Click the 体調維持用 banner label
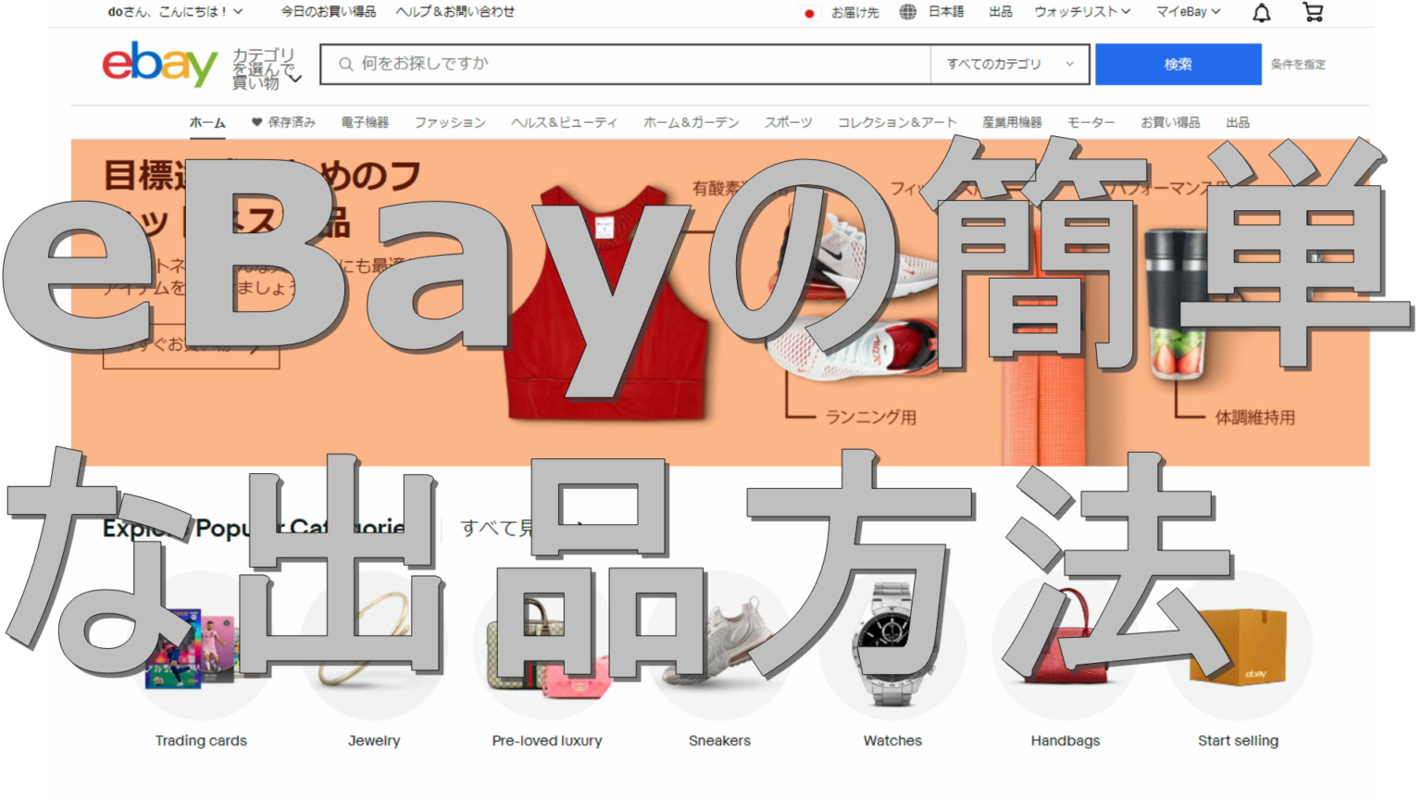 coord(1255,418)
